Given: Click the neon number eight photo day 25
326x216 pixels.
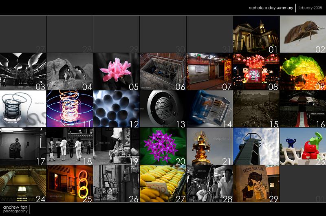Looking at the screenshot, I should [70, 183].
